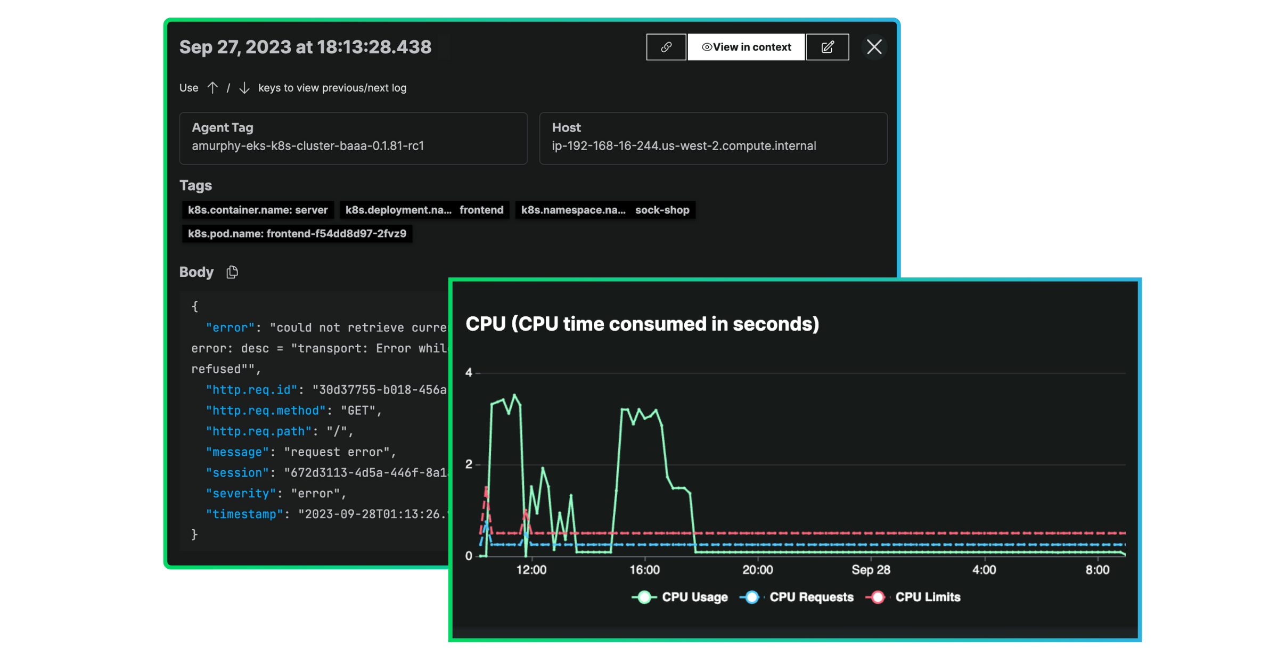
Task: Toggle CPU Limits series in legend
Action: click(927, 597)
